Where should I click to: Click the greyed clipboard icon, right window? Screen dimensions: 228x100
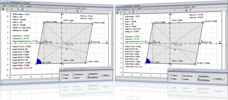point(175,10)
